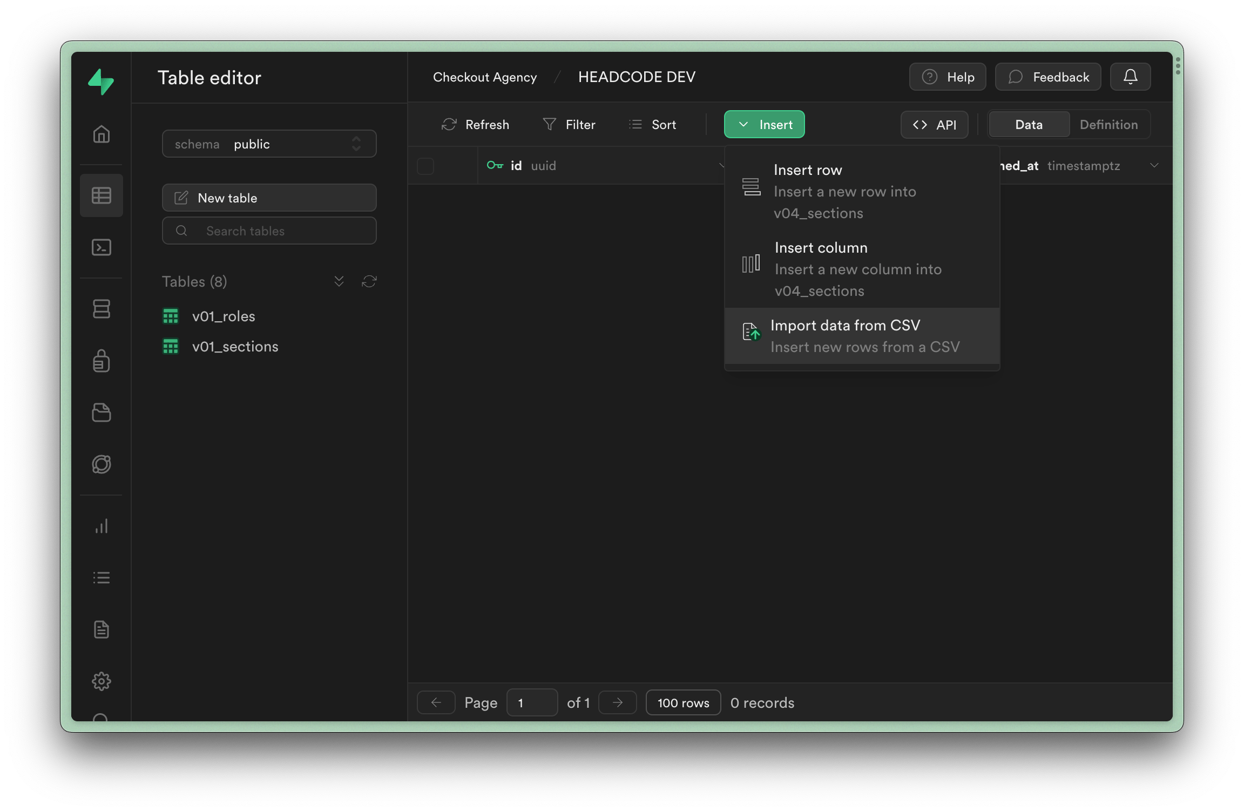Image resolution: width=1244 pixels, height=812 pixels.
Task: Click the notifications bell icon
Action: pos(1130,77)
